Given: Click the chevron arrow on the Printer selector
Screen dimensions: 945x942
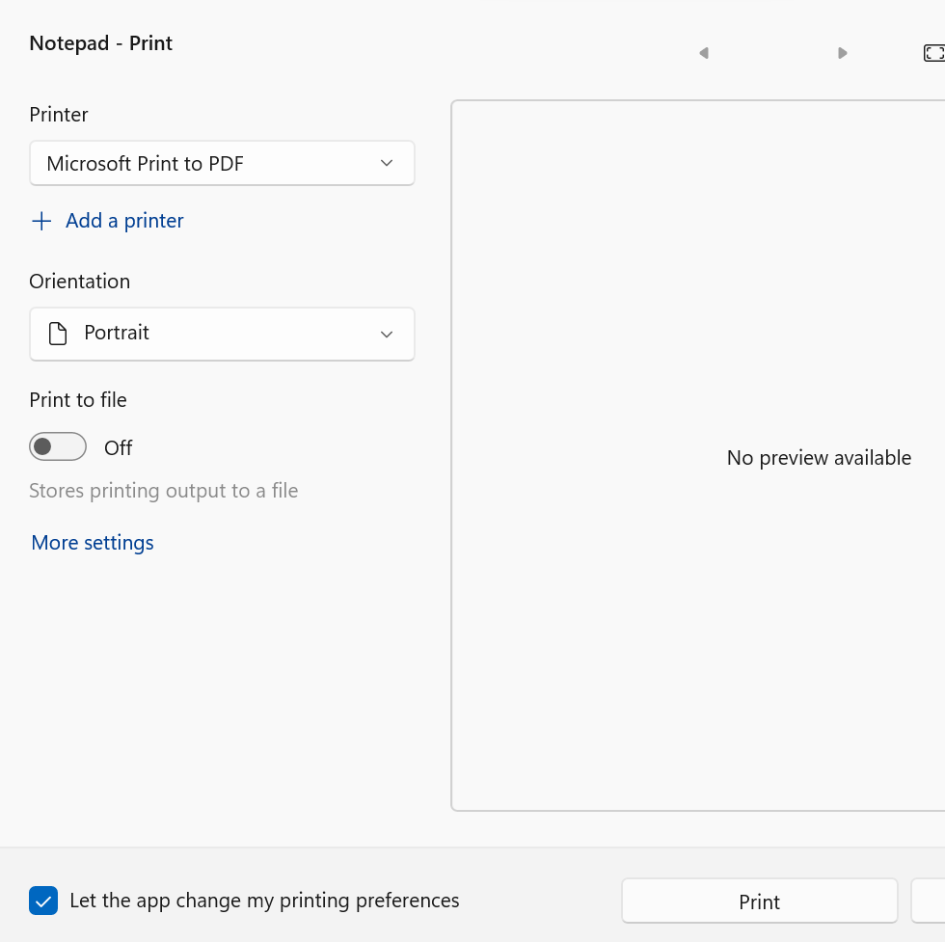Looking at the screenshot, I should click(x=387, y=164).
